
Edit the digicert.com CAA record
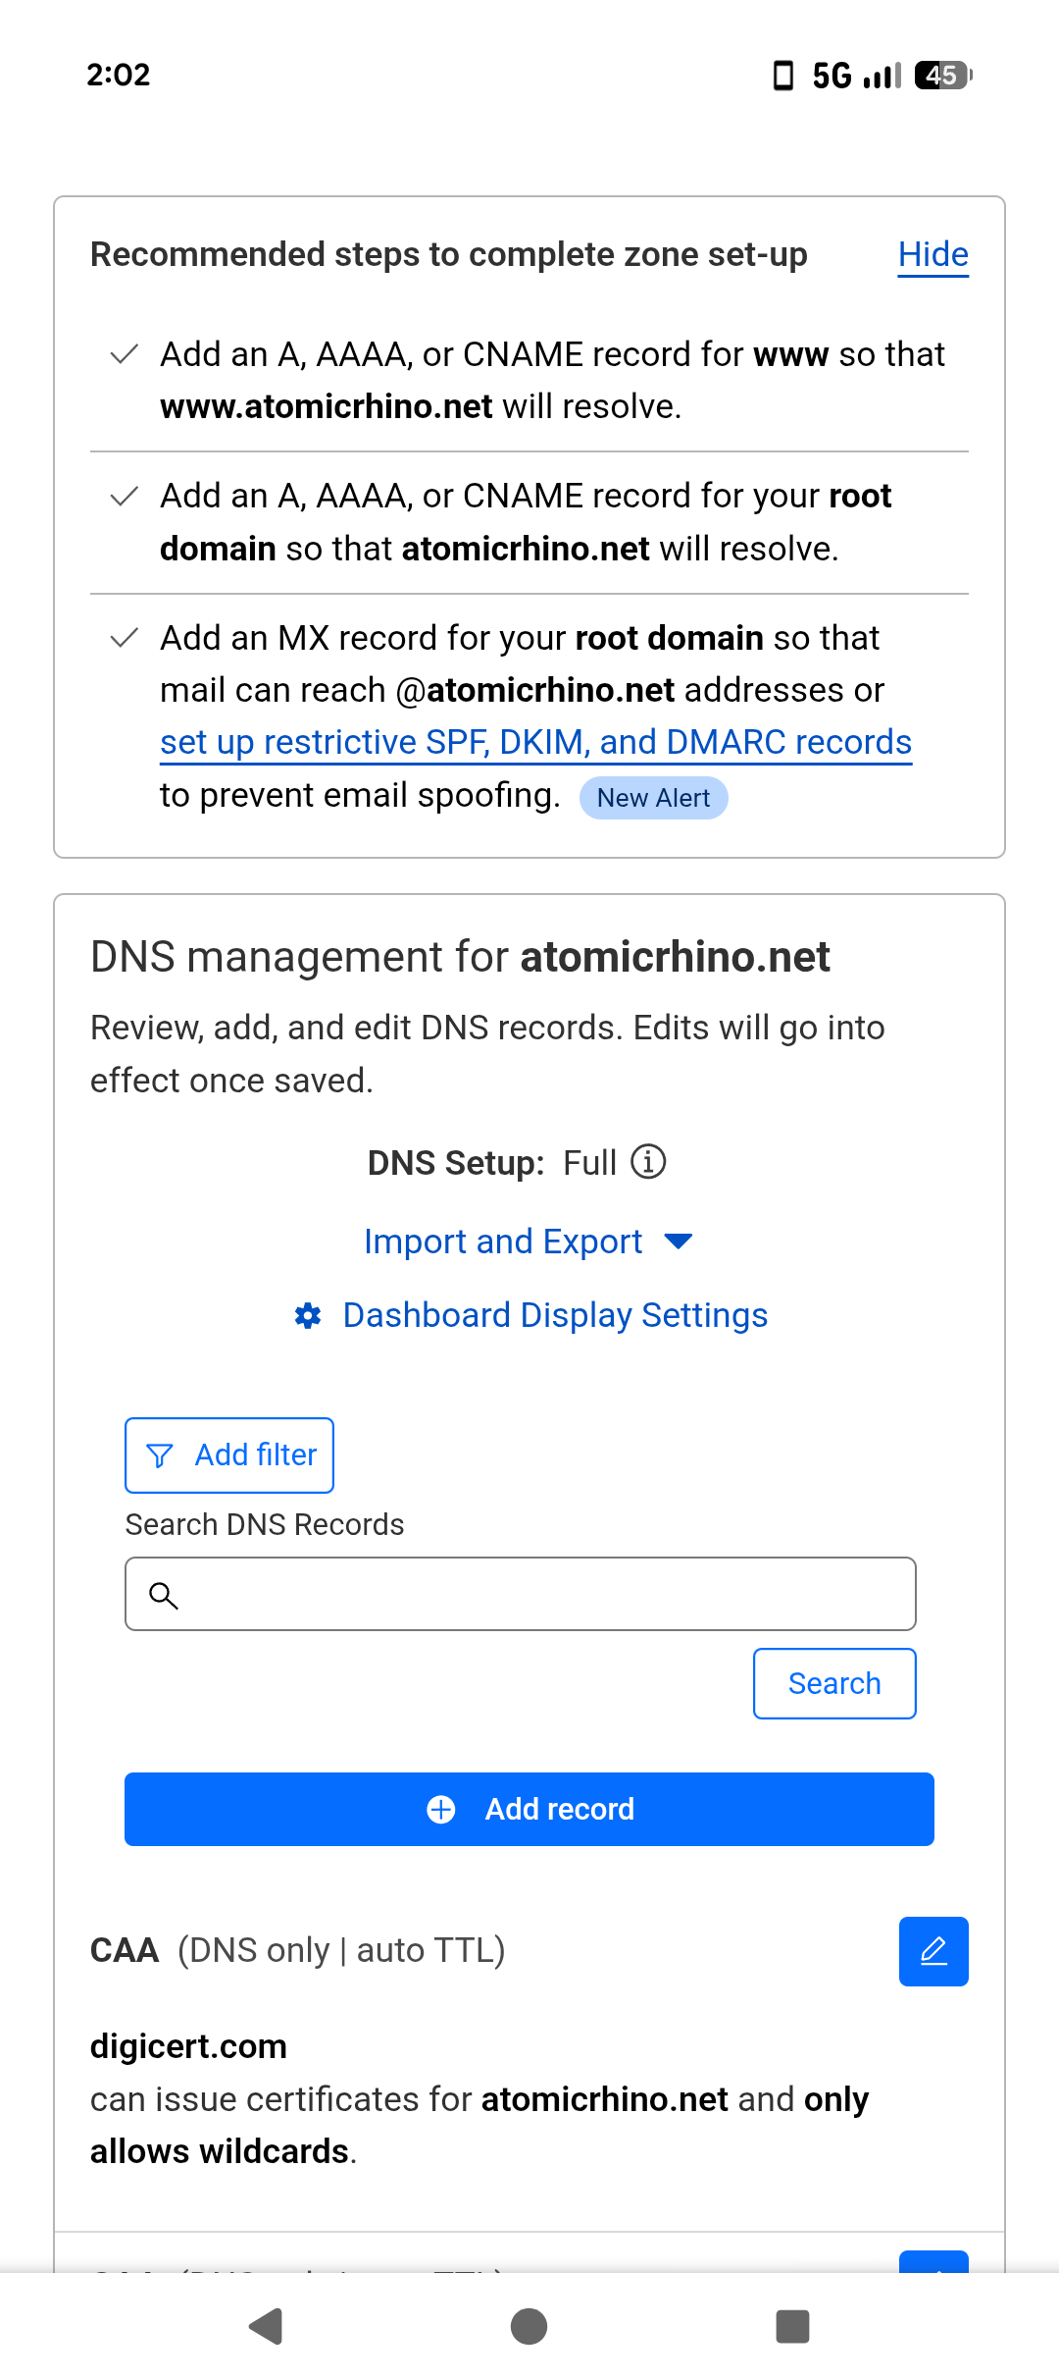coord(933,1951)
